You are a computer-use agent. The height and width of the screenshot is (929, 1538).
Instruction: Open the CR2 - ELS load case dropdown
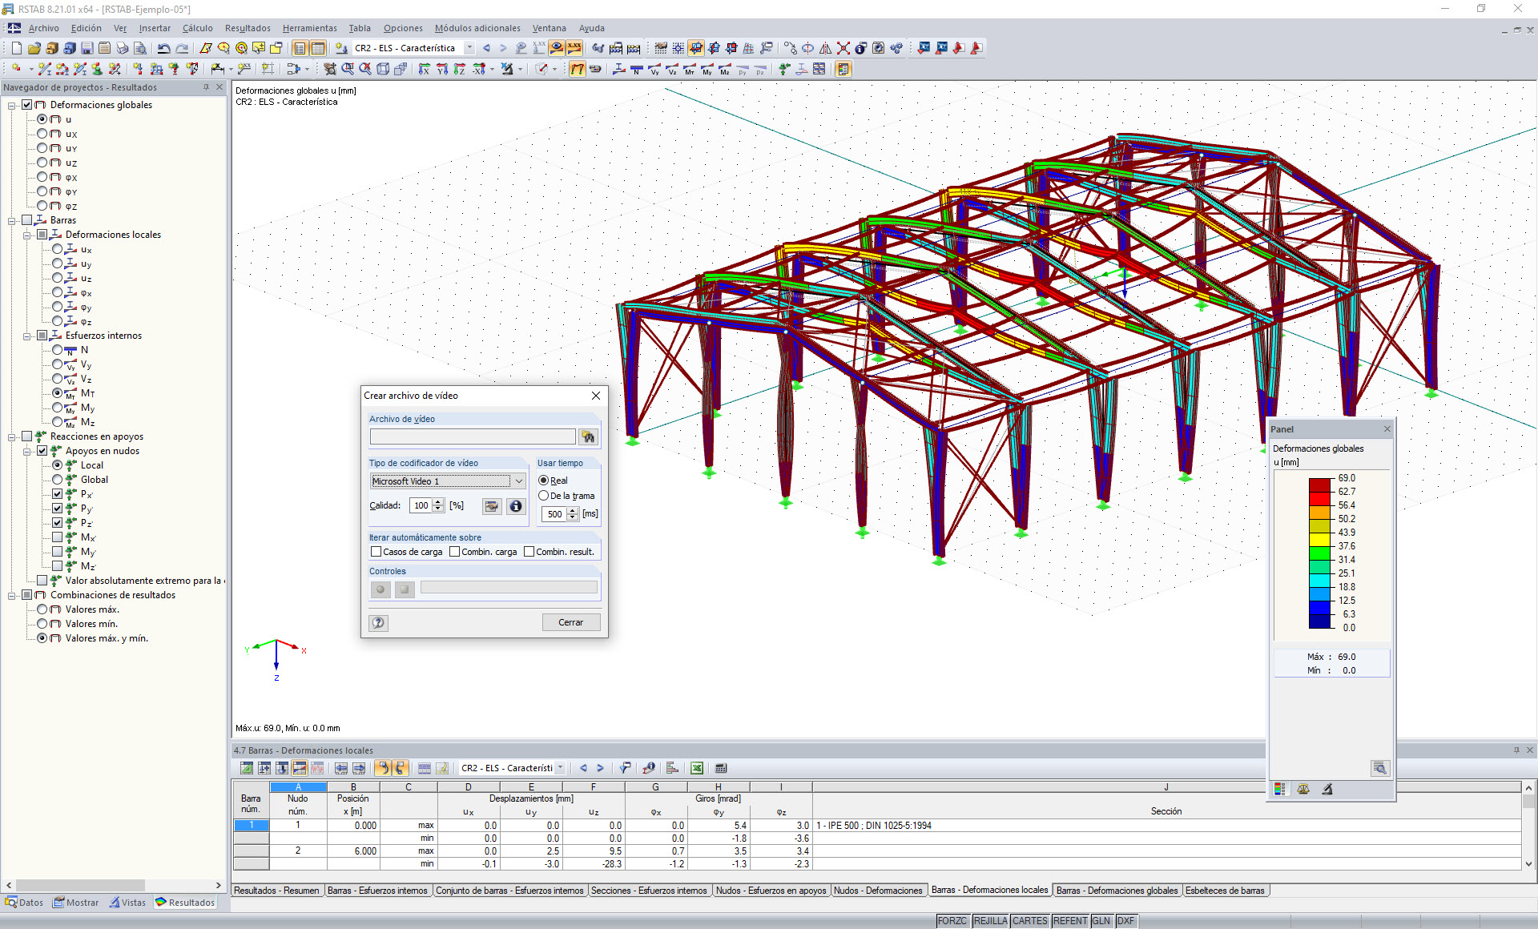click(x=469, y=48)
